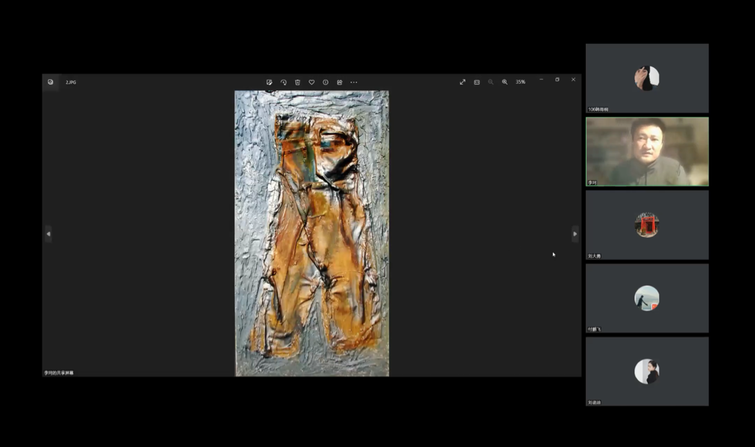
Task: Close the Photos viewer window
Action: pyautogui.click(x=573, y=79)
